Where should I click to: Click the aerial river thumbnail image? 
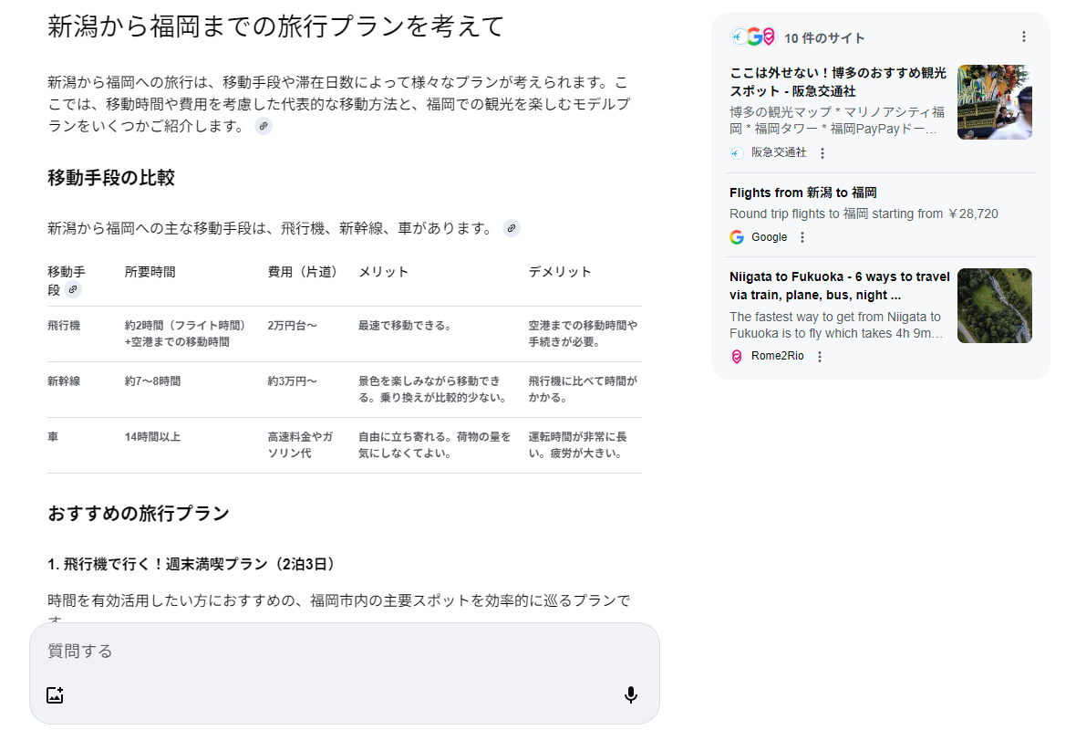(994, 306)
